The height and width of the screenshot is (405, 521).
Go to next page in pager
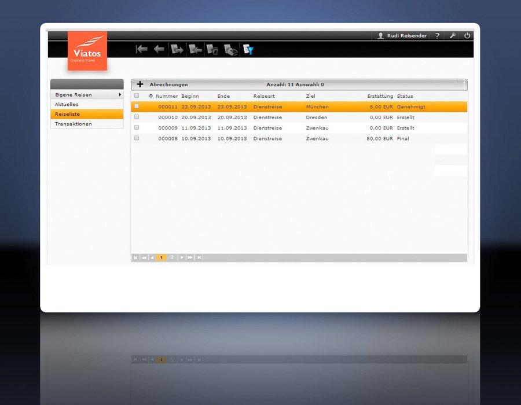(x=182, y=257)
